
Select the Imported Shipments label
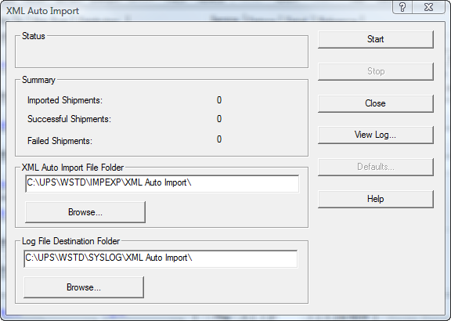[65, 100]
